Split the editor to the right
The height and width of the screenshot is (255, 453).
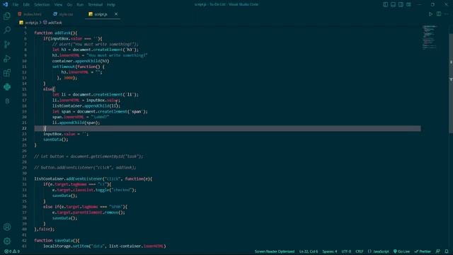[439, 14]
